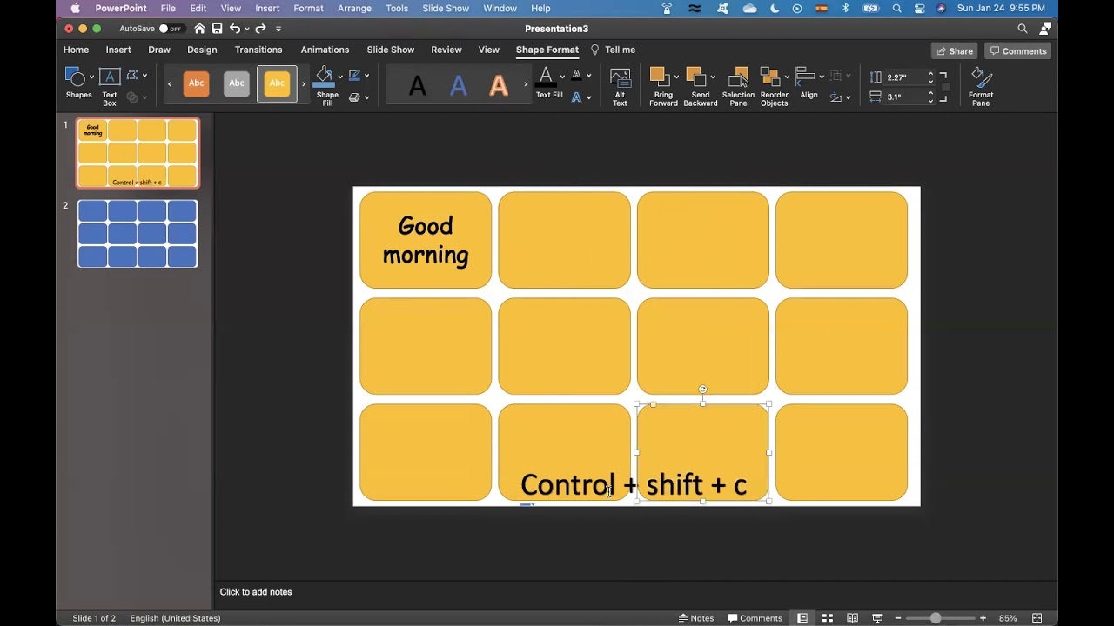1114x626 pixels.
Task: Expand the Shape Fill dropdown arrow
Action: 340,76
